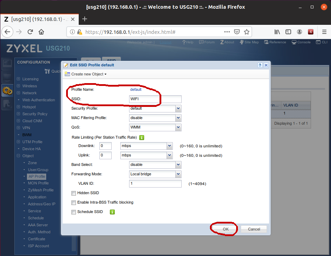Click Rate Limiting green info icon

point(142,138)
